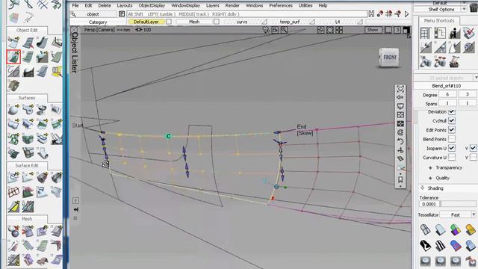Open the L4 layer corner menu
Viewport: 478px width, 269px height.
click(x=360, y=22)
